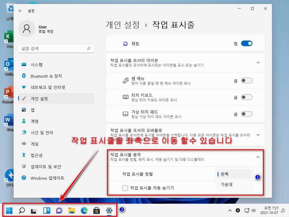Collapse 작업 표시줄 모서리 아이콘 section
The width and height of the screenshot is (289, 217).
coord(258,63)
